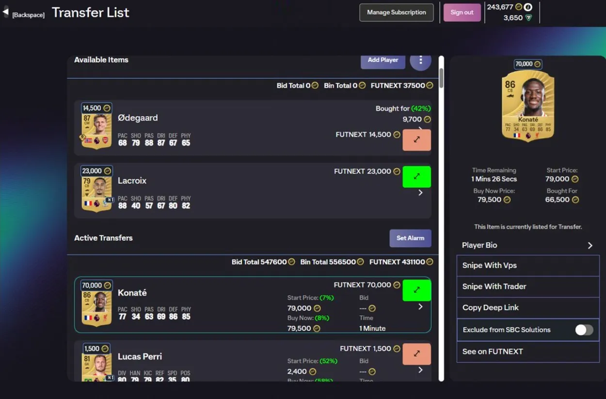Viewport: 606px width, 399px height.
Task: Click Ødegaard's orange compare arrows icon
Action: (416, 139)
